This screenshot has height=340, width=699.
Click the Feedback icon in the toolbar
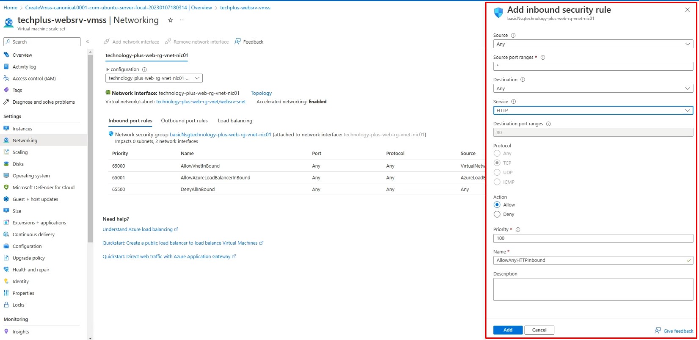point(238,41)
